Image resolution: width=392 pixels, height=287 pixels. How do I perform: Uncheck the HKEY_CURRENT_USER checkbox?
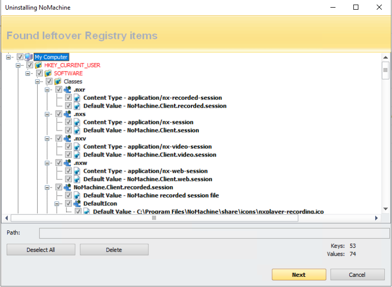30,65
